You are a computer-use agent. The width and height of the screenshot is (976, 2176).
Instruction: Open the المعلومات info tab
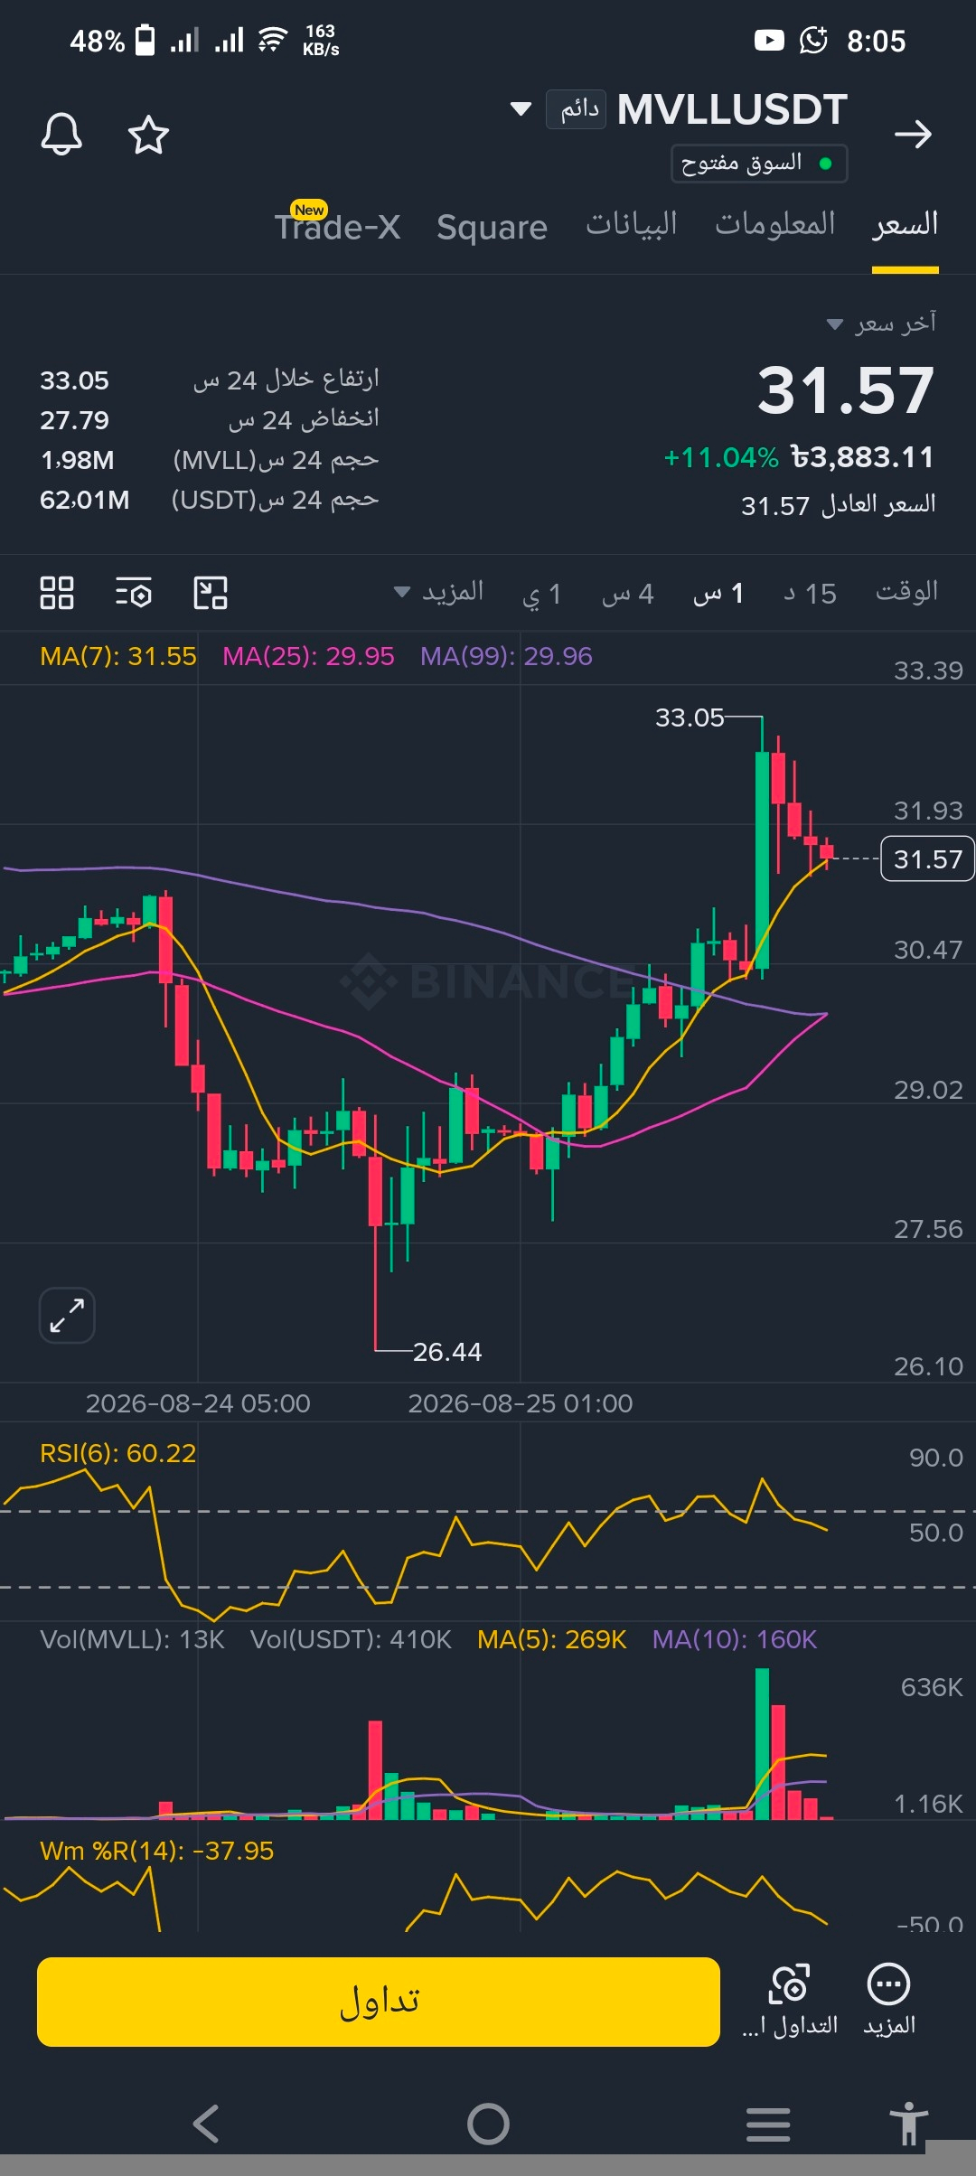click(775, 224)
